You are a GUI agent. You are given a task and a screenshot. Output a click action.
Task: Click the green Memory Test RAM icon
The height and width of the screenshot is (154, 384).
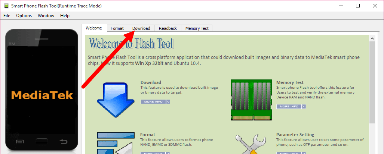[251, 100]
